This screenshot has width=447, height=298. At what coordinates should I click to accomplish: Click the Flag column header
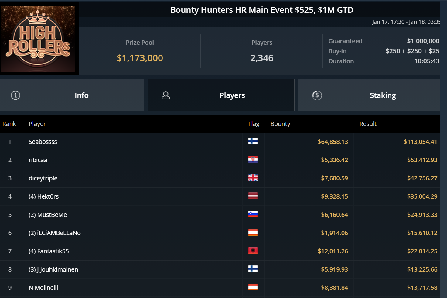pos(254,124)
